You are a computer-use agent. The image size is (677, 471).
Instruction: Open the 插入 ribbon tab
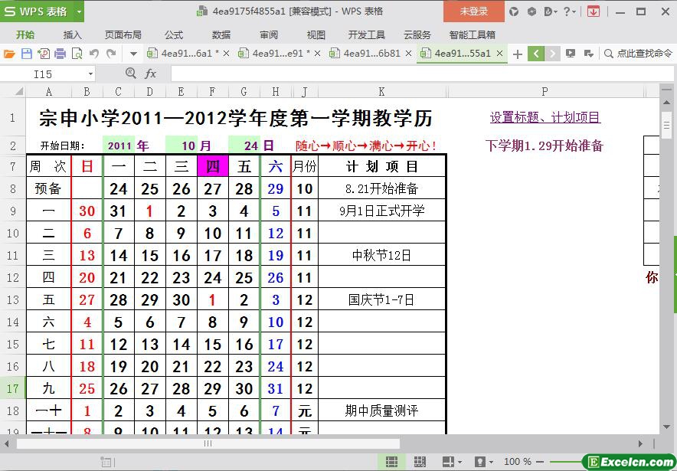click(x=72, y=34)
